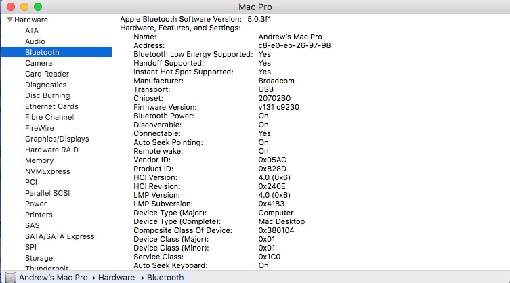Open Printers in the sidebar
Screen dimensions: 510x283
click(x=39, y=215)
